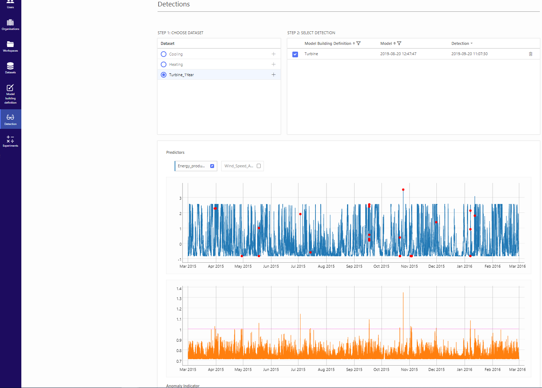Click model date 2019-08-20 12:47:47
542x388 pixels.
pos(398,54)
